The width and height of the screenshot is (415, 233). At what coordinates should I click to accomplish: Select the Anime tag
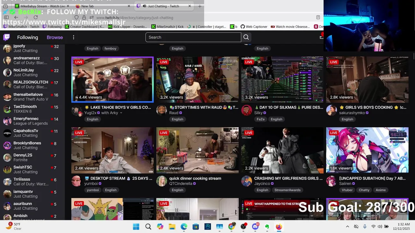[381, 190]
